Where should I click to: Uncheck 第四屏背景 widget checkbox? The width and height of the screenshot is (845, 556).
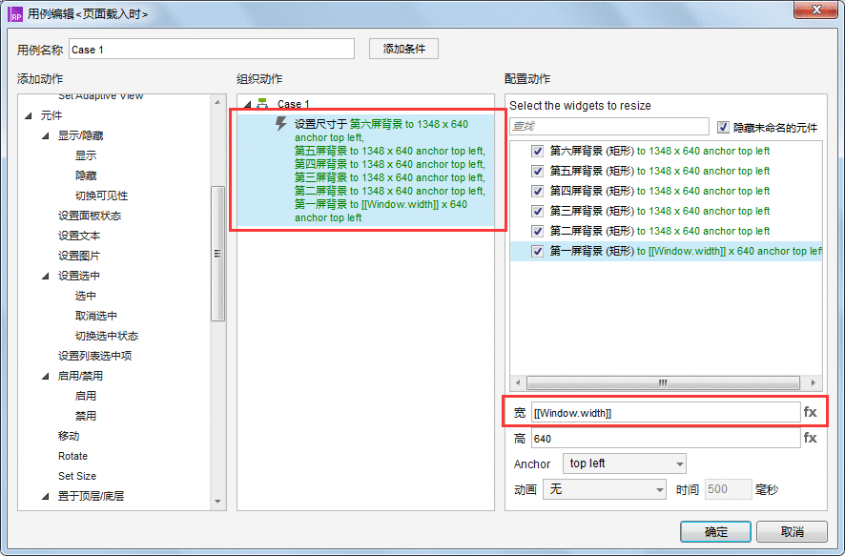pos(537,191)
